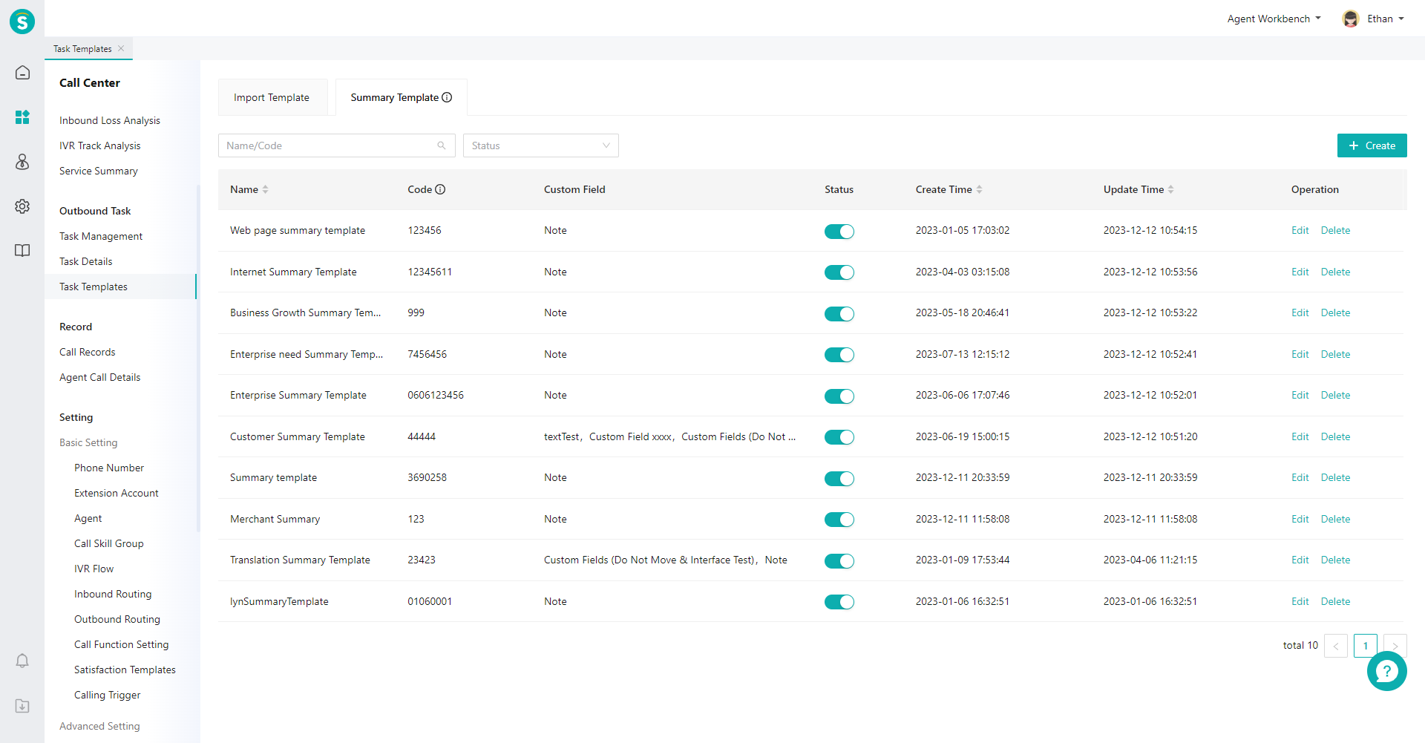Expand the Advanced Setting group

pyautogui.click(x=99, y=726)
